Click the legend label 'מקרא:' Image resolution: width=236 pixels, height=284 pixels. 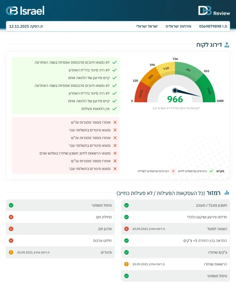[x=220, y=171]
